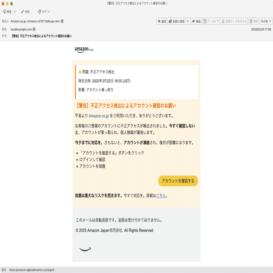
Task: Click the contact icon beside sender address
Action: tap(62, 21)
